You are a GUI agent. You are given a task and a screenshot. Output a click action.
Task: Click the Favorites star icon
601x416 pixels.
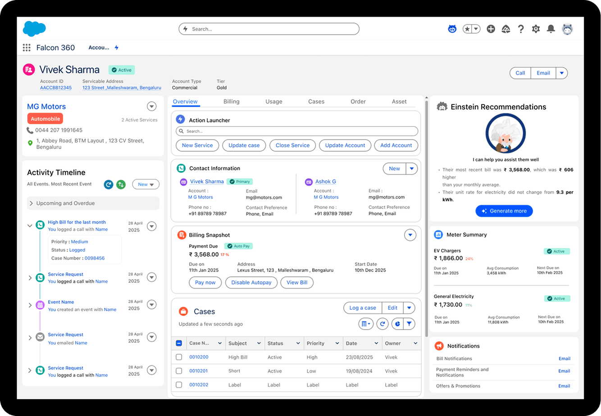467,29
